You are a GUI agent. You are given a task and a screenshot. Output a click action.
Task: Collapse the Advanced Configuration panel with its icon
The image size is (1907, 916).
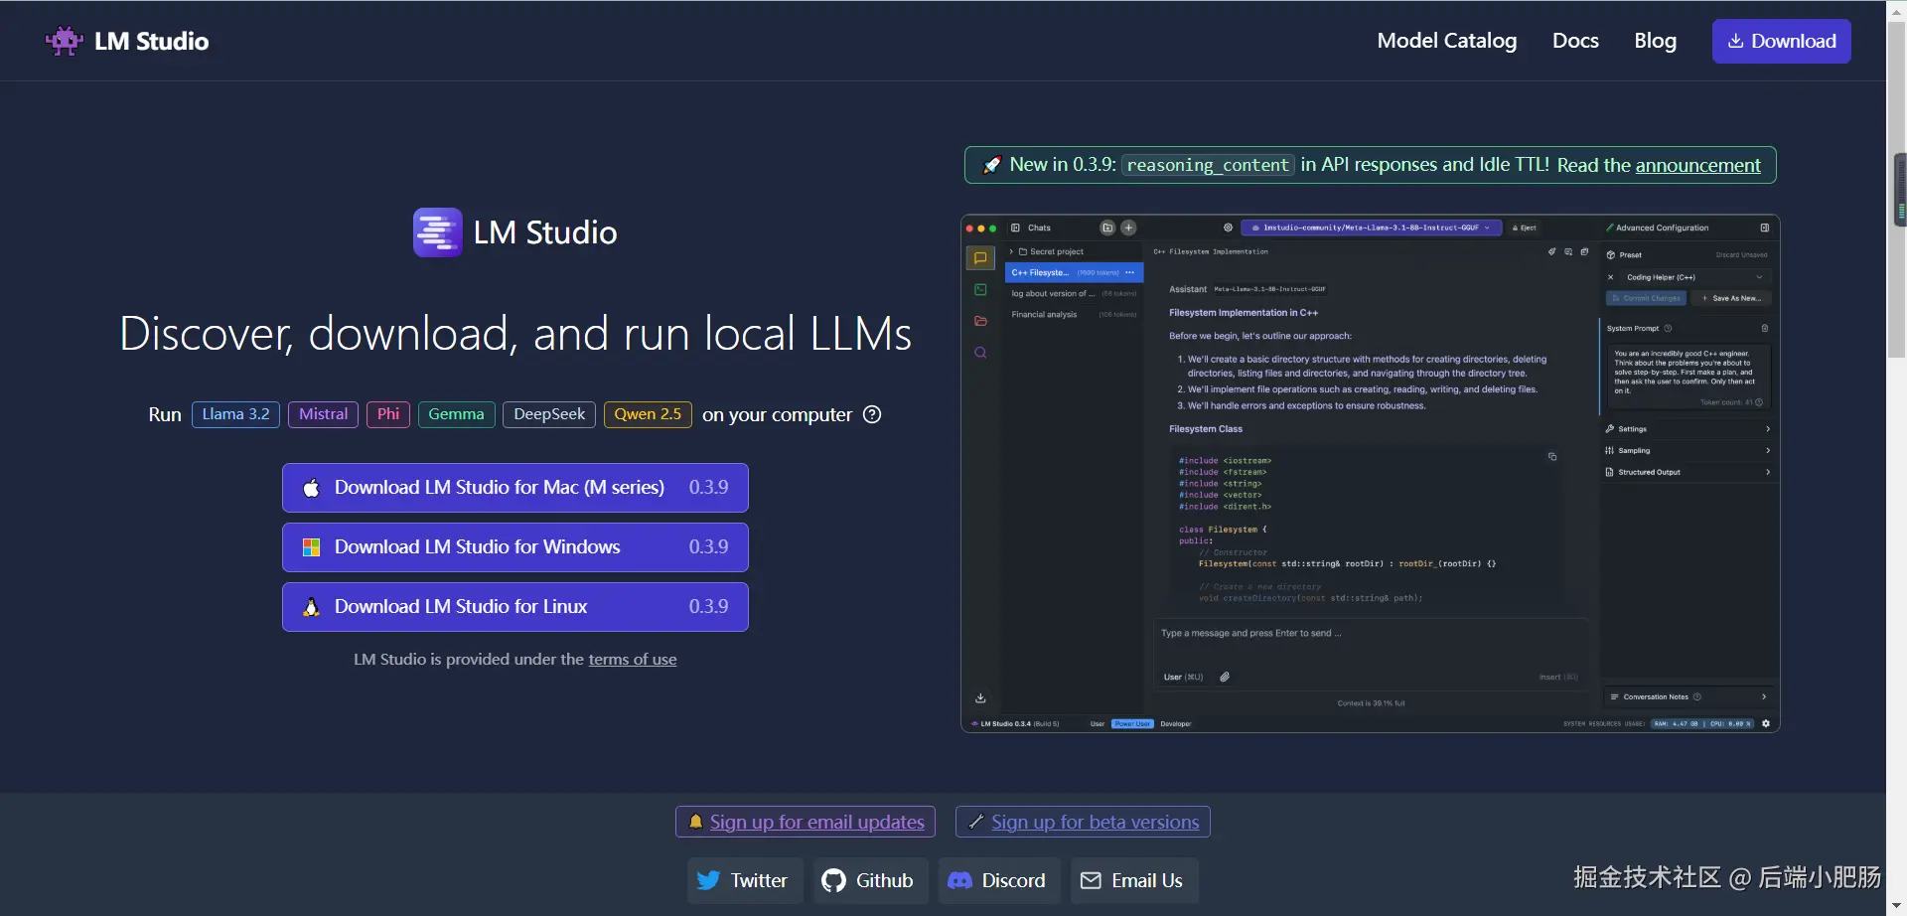pos(1765,228)
